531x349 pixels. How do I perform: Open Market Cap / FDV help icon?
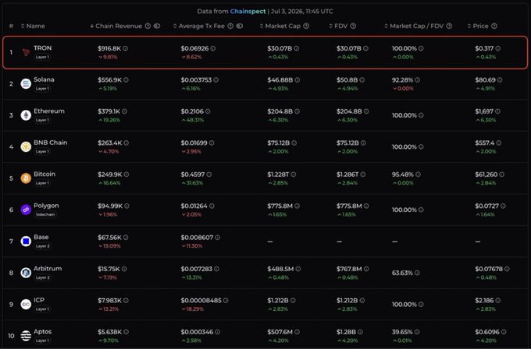tap(449, 26)
